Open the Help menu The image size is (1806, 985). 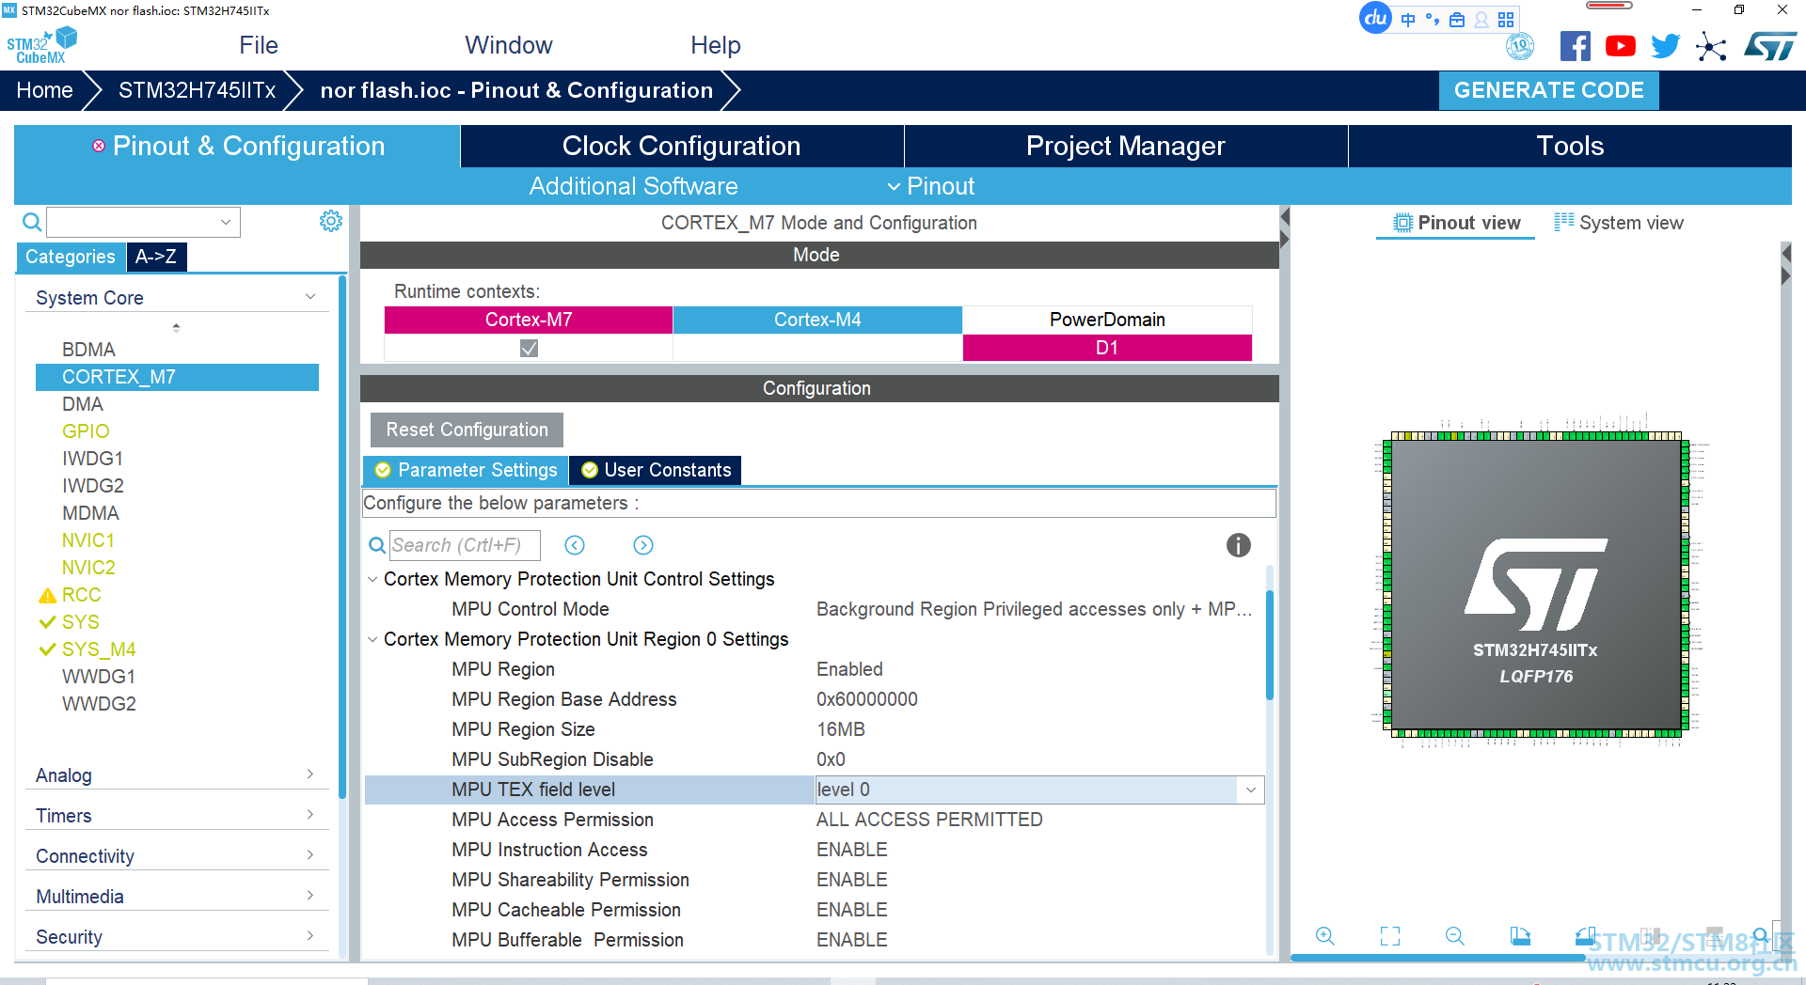pyautogui.click(x=716, y=45)
